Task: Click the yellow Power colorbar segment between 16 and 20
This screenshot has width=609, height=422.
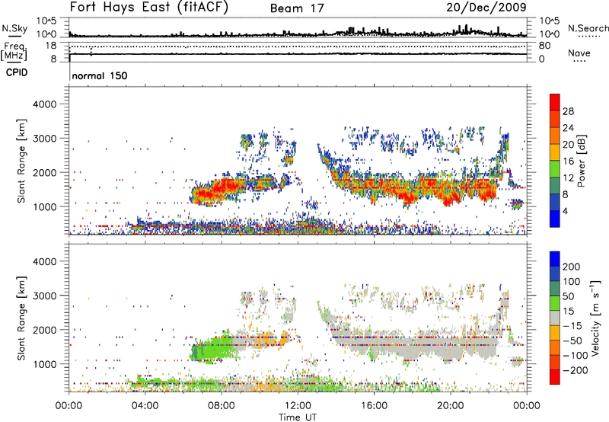Action: coord(555,152)
